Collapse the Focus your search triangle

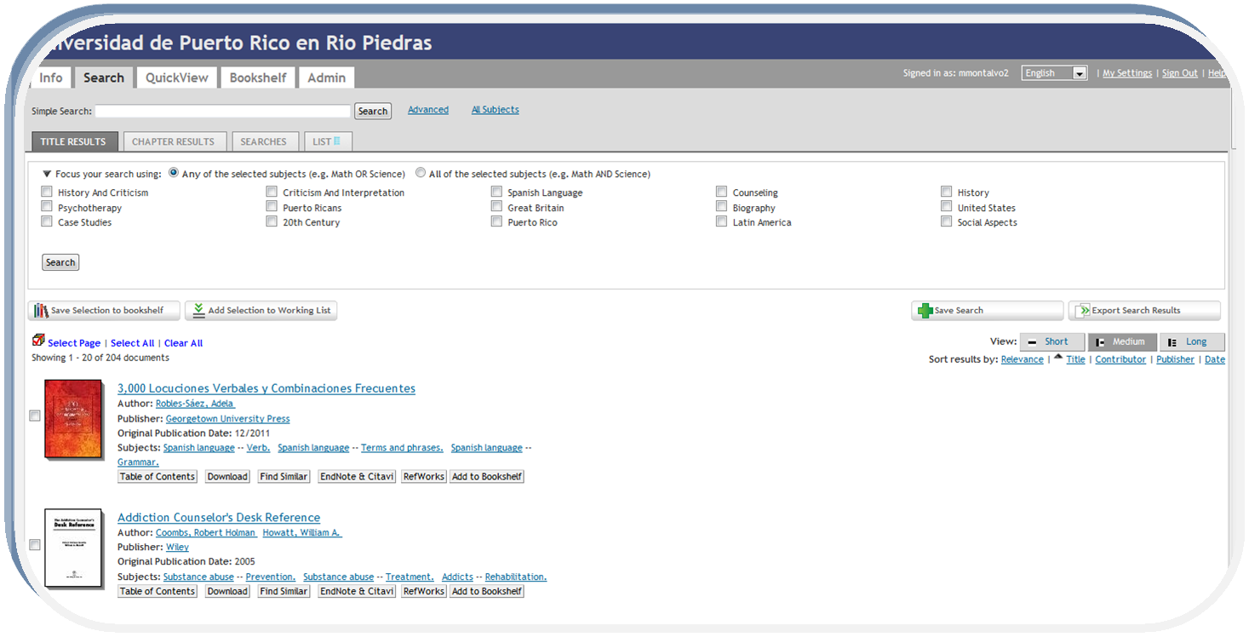click(x=47, y=174)
